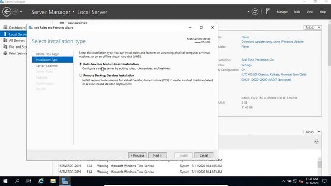The width and height of the screenshot is (331, 186).
Task: Change the Chennai Kolkata time zone link
Action: tap(274, 74)
